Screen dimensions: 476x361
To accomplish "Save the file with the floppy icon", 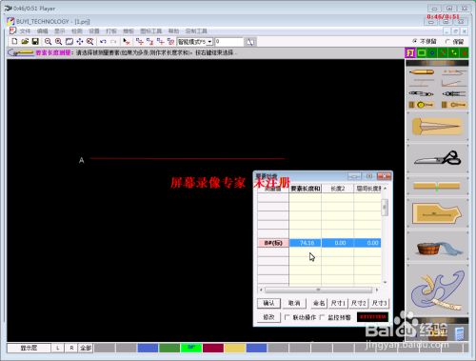I will pos(35,41).
